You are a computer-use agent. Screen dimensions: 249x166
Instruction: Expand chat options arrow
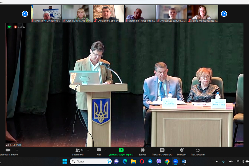[105, 150]
